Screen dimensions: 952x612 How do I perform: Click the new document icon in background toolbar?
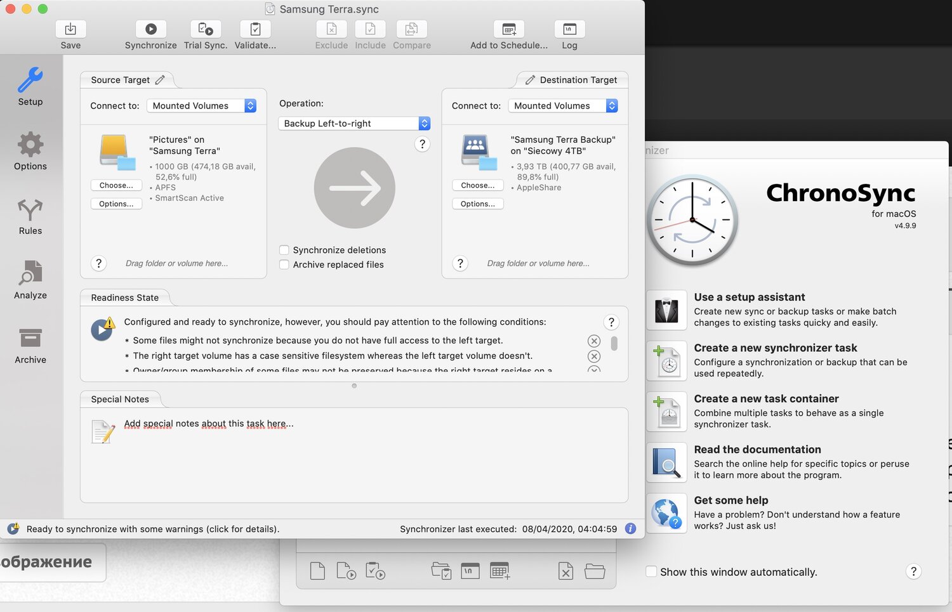click(x=317, y=571)
